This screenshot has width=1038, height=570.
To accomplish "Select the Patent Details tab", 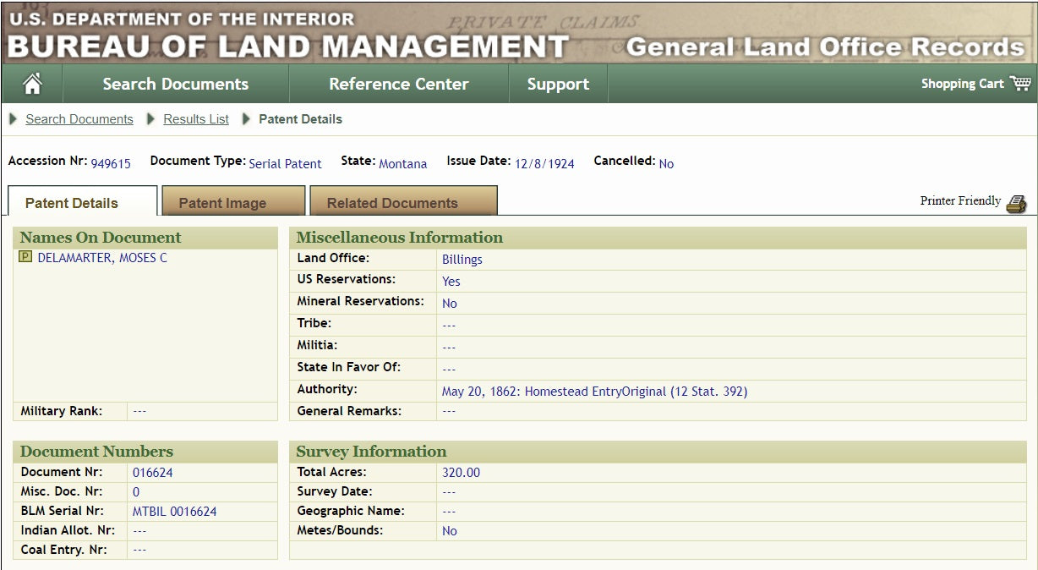I will click(x=72, y=203).
